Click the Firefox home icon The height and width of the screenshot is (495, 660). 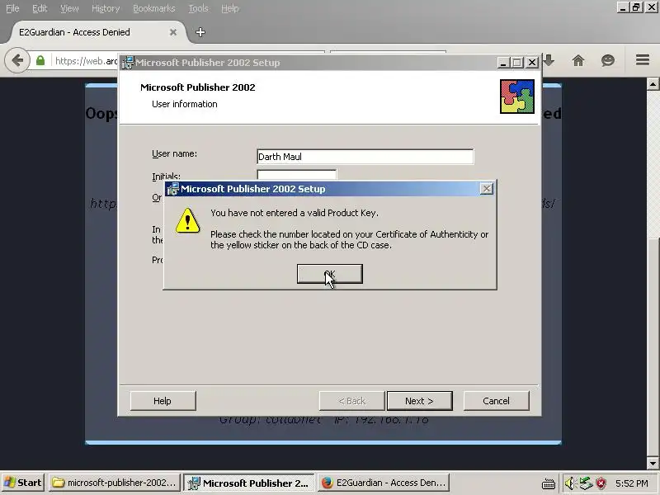pyautogui.click(x=578, y=60)
